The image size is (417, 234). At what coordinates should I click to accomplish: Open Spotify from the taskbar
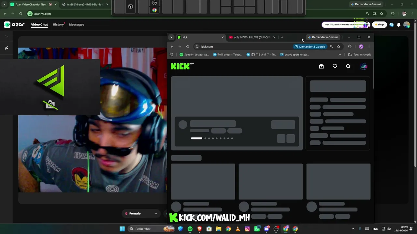point(190,229)
